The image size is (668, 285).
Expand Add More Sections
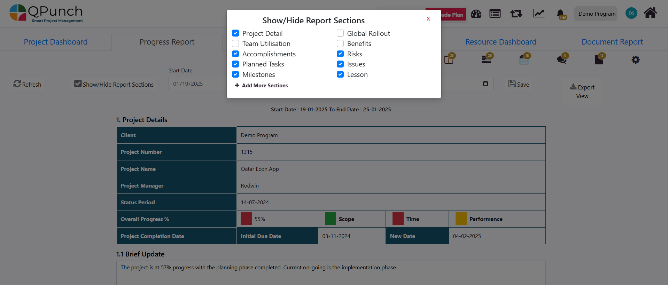click(262, 86)
